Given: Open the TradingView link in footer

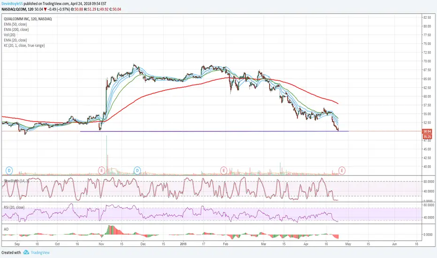Looking at the screenshot, I should (x=40, y=252).
